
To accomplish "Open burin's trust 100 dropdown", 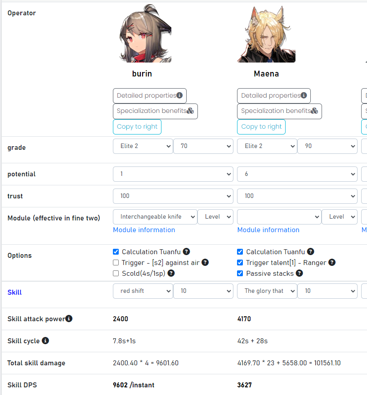I will [173, 196].
